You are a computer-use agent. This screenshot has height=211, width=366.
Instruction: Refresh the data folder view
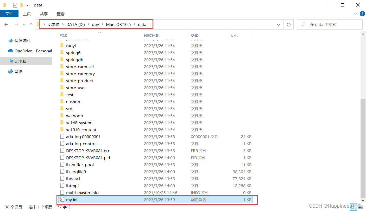tap(288, 24)
